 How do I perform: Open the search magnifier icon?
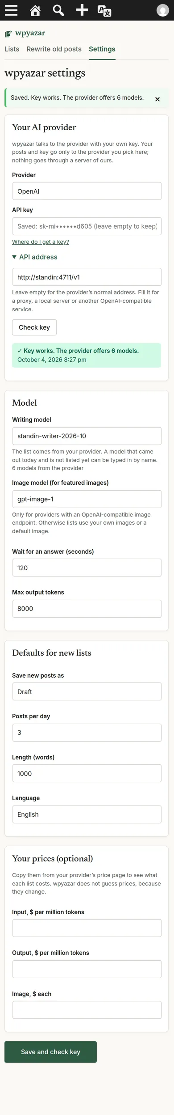point(58,10)
